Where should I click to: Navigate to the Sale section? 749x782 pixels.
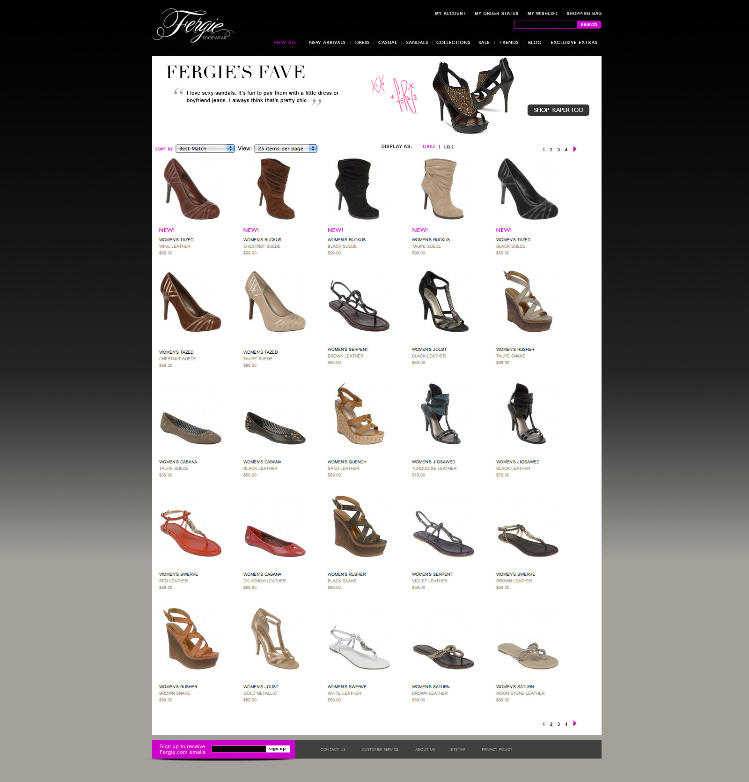click(x=484, y=43)
